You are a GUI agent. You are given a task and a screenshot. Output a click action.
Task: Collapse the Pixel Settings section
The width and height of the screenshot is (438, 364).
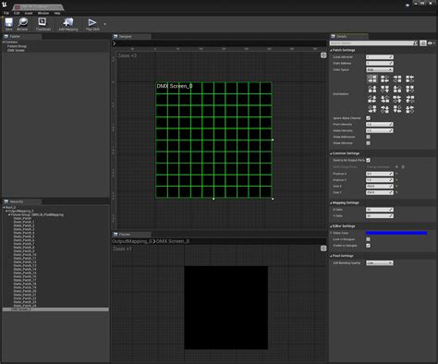click(x=331, y=256)
